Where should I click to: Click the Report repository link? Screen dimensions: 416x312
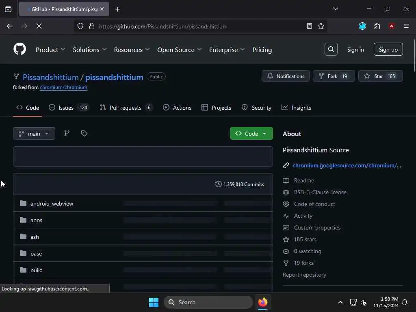[304, 275]
